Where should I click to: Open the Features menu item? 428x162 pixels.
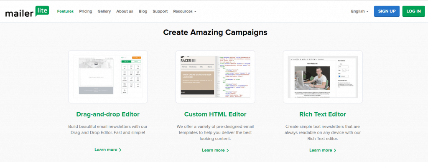[65, 11]
